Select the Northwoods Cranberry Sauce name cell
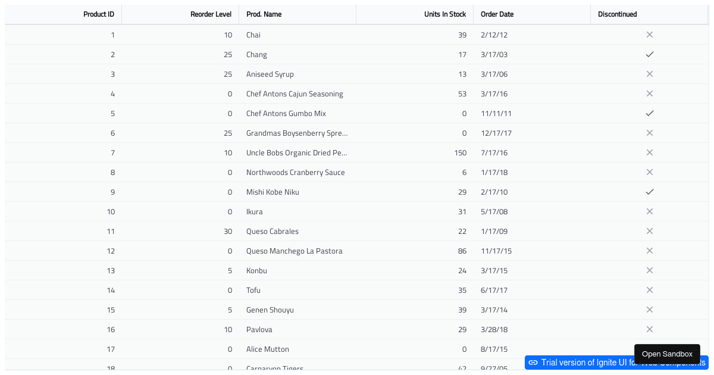This screenshot has width=714, height=375. click(x=296, y=173)
